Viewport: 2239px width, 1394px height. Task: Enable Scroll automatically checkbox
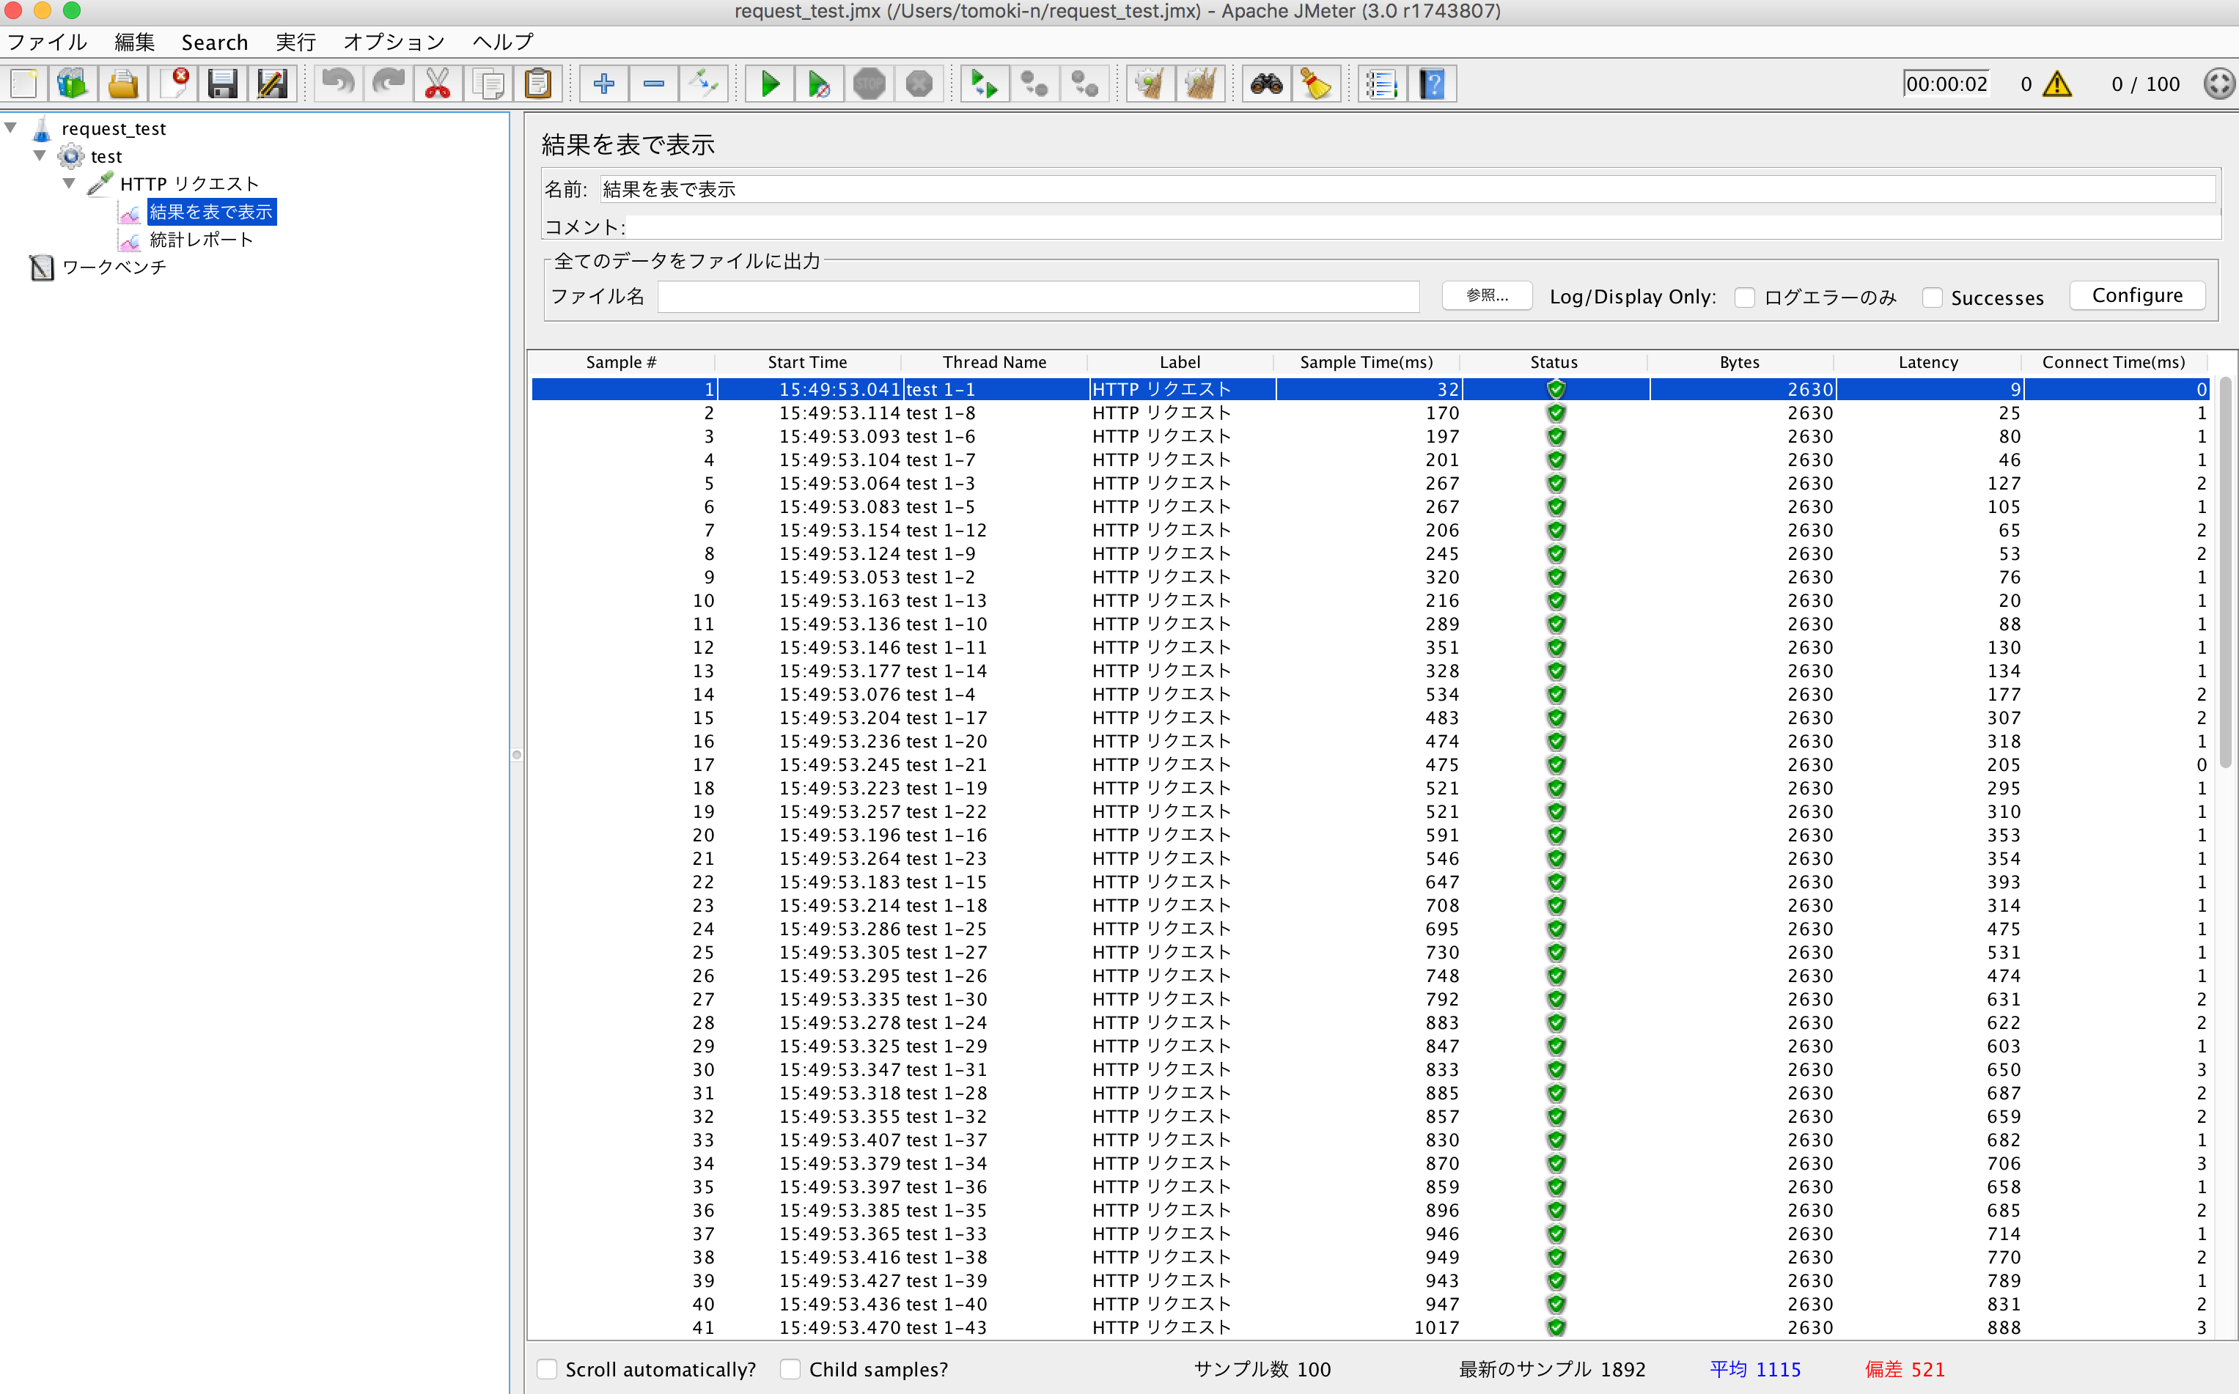click(548, 1369)
